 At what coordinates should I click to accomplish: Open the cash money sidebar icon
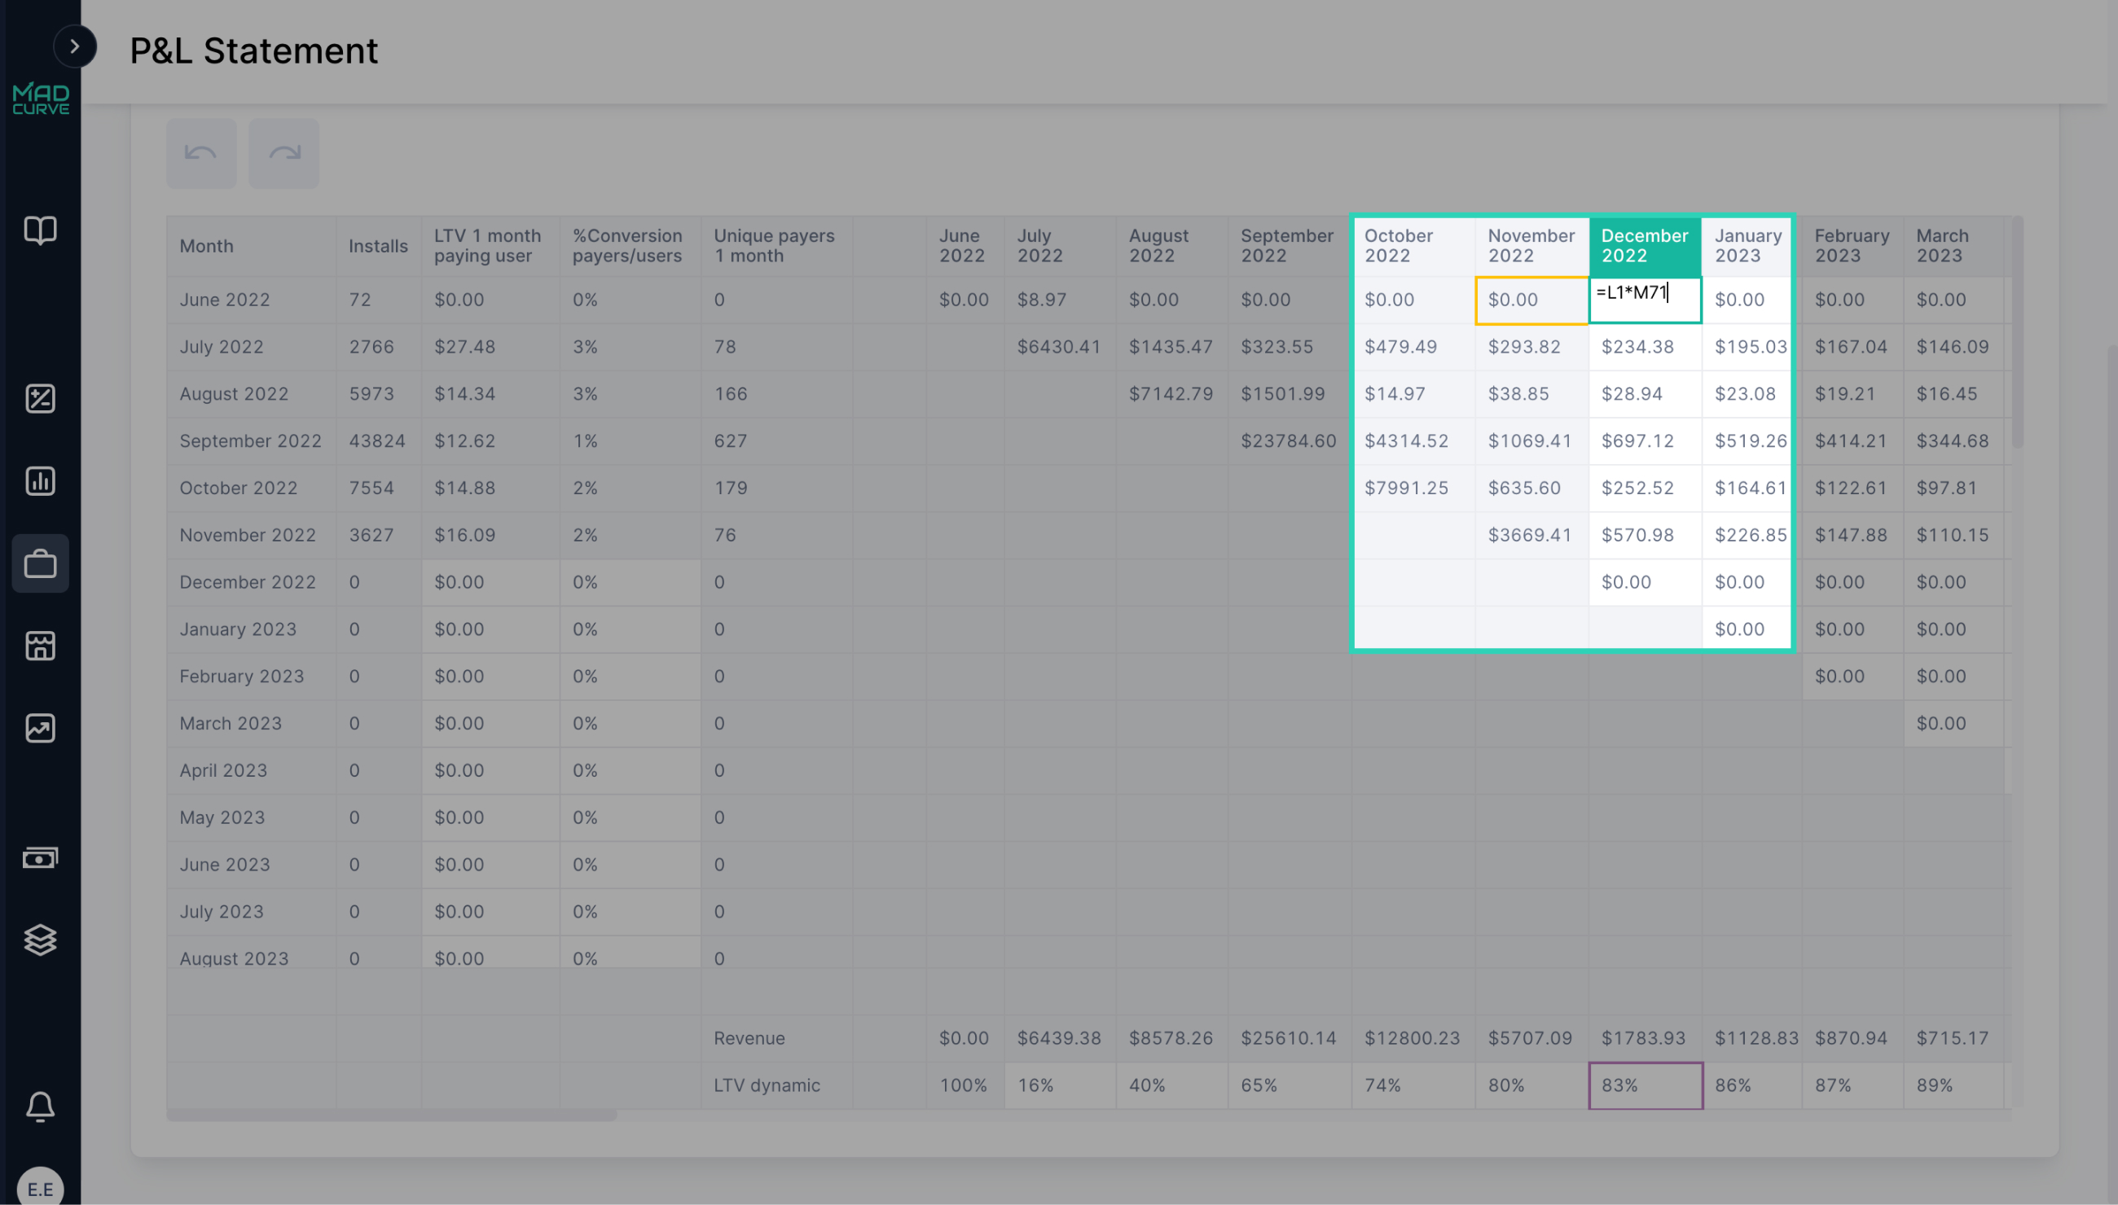40,857
